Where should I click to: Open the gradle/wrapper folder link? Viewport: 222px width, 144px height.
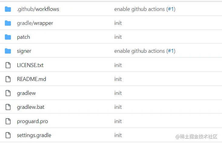coord(35,23)
